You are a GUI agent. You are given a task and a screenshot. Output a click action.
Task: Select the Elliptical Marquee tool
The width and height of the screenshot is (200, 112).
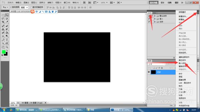point(3,15)
